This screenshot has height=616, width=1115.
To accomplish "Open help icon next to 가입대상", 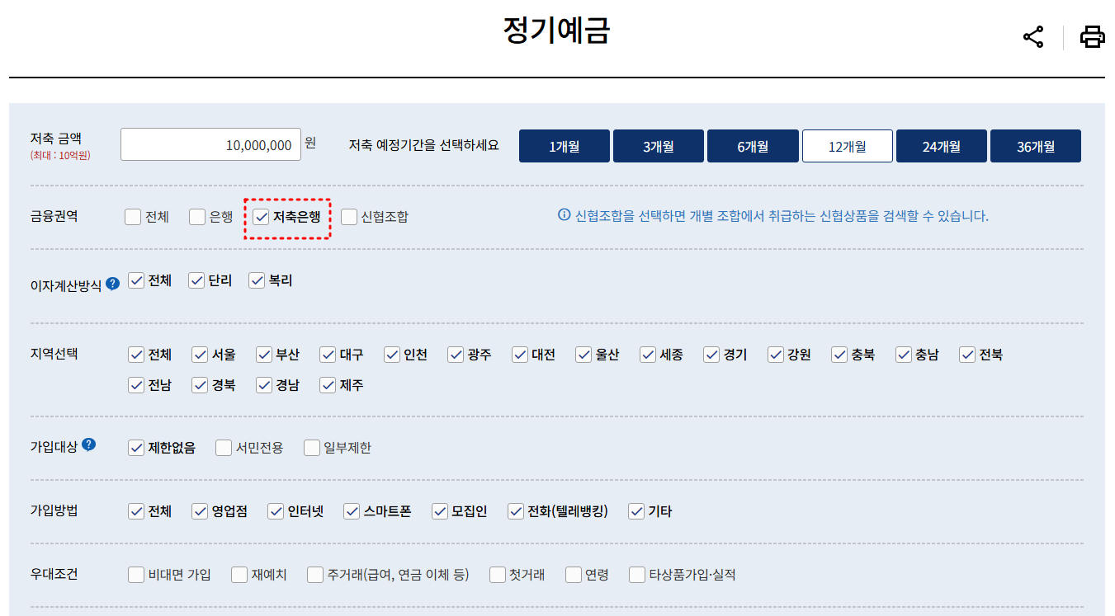I will click(x=88, y=444).
